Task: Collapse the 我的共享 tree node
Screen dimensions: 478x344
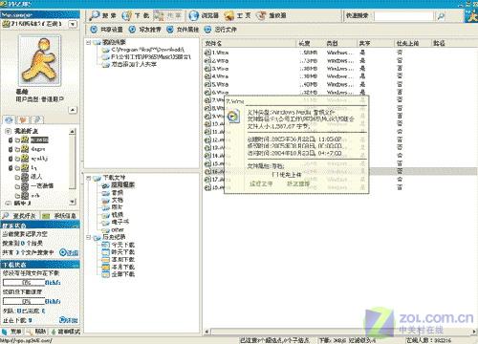Action: click(89, 42)
